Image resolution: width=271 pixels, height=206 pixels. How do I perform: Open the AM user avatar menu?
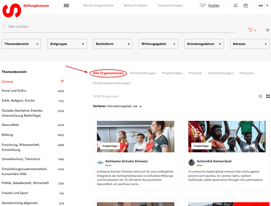260,6
